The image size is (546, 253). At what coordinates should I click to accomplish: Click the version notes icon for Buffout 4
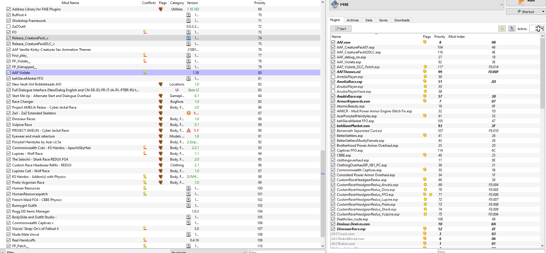pyautogui.click(x=188, y=15)
